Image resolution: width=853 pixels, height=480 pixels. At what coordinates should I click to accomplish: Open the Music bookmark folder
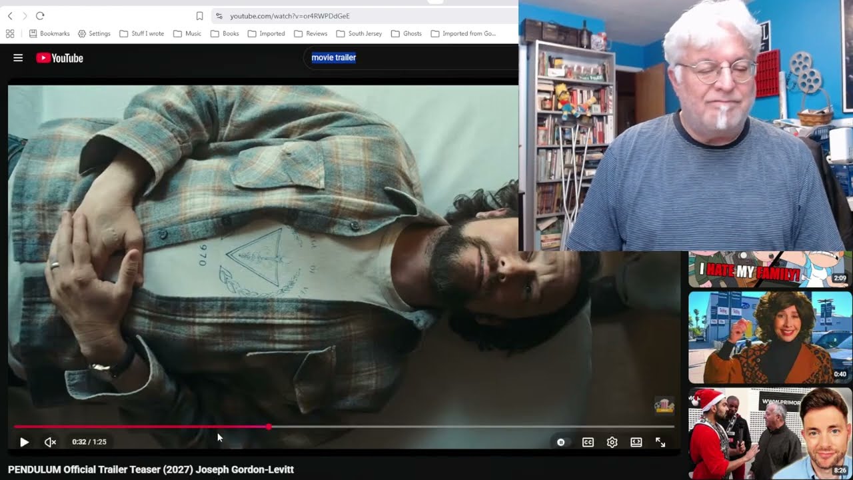[x=187, y=33]
